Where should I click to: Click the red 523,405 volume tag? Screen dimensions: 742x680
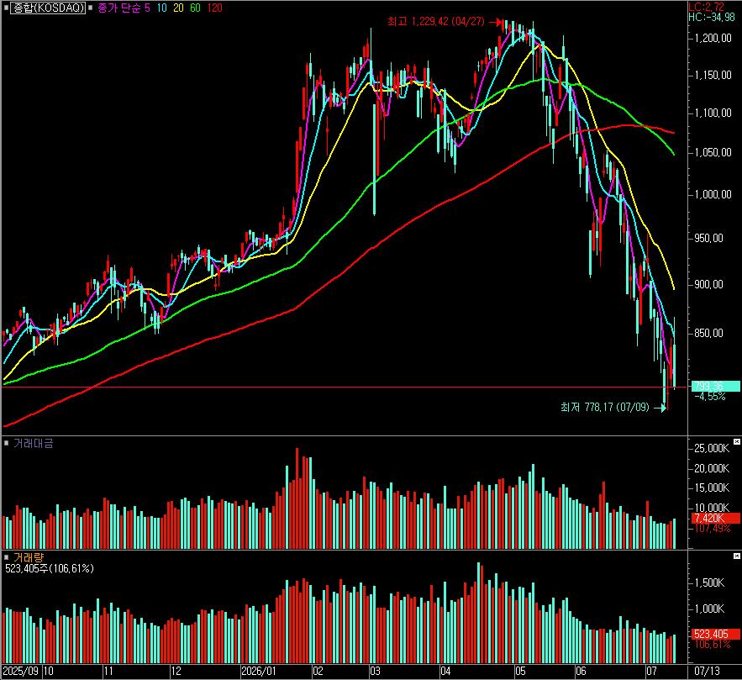click(715, 634)
